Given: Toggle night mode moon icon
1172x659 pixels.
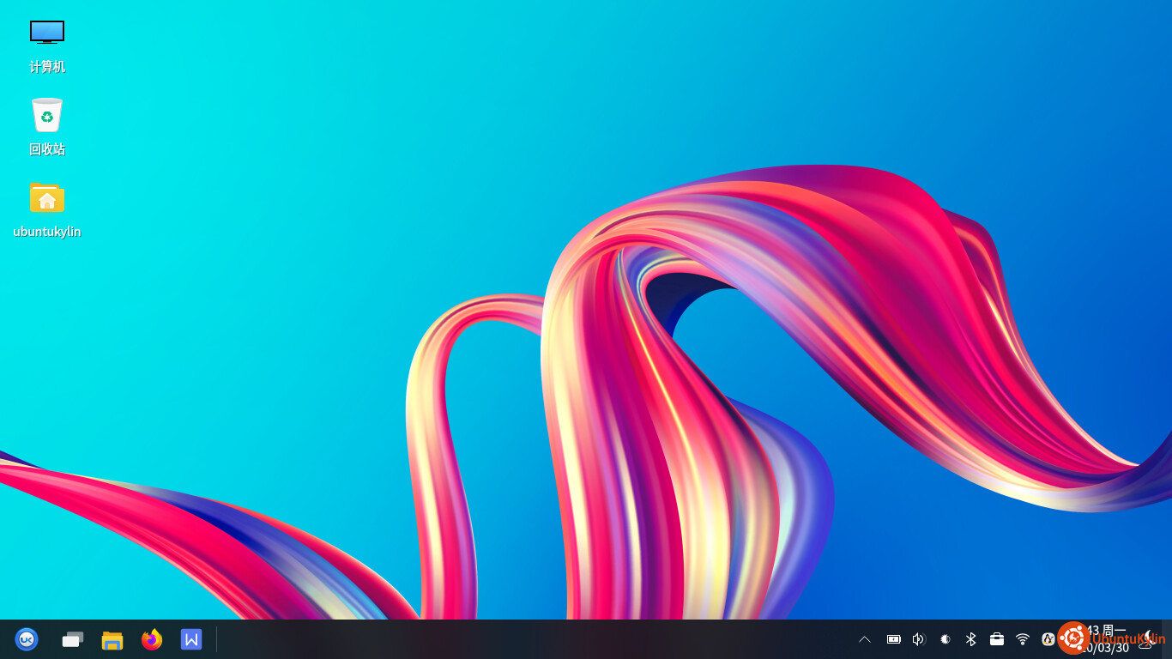Looking at the screenshot, I should [1146, 639].
